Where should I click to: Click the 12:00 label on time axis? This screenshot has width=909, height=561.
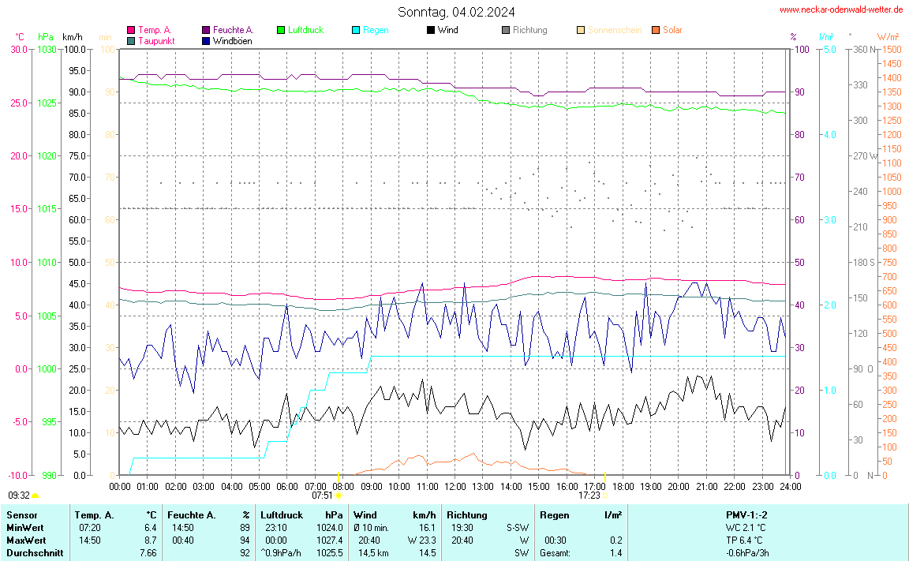(x=455, y=487)
